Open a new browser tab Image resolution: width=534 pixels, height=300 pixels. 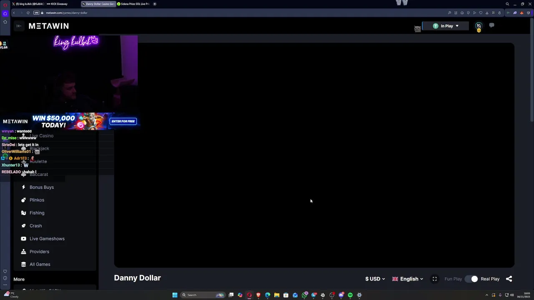[155, 4]
